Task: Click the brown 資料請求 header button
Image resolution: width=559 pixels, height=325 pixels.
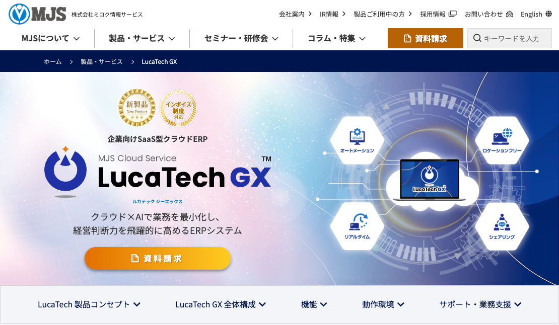Action: 426,38
